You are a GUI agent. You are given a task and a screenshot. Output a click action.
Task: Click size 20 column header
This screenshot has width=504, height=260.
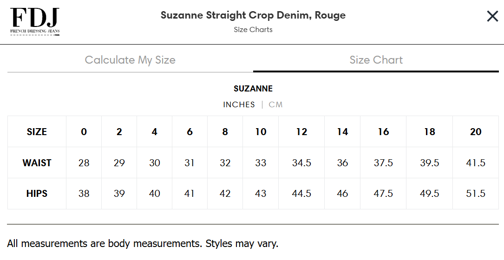(x=476, y=132)
